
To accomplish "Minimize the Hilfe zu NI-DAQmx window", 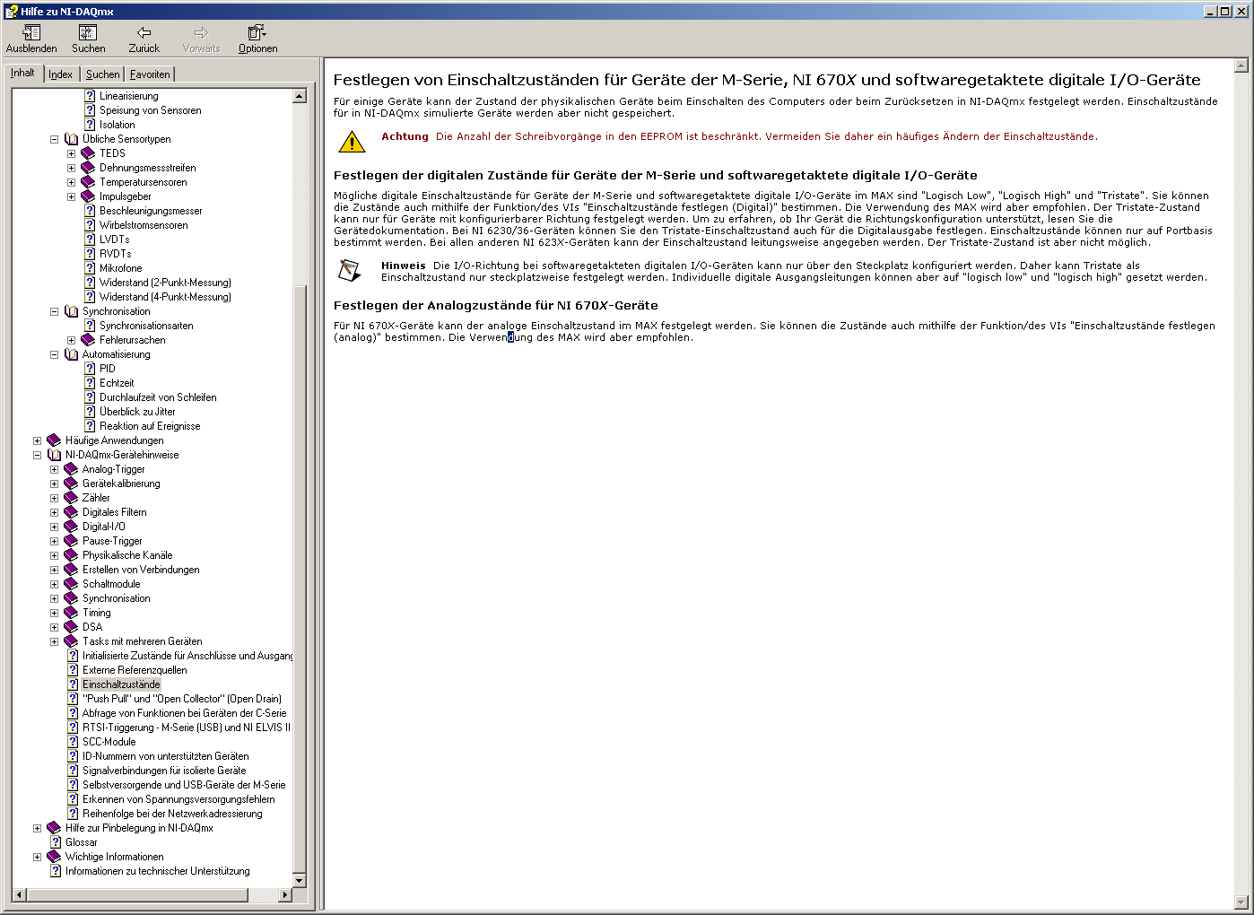I will pos(1211,12).
